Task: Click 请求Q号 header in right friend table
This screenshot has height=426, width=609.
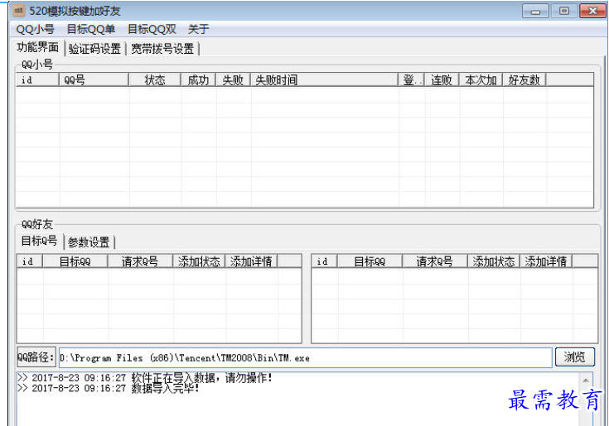Action: 435,261
